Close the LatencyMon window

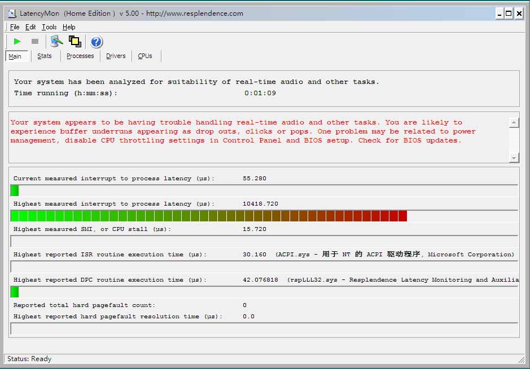coord(519,14)
